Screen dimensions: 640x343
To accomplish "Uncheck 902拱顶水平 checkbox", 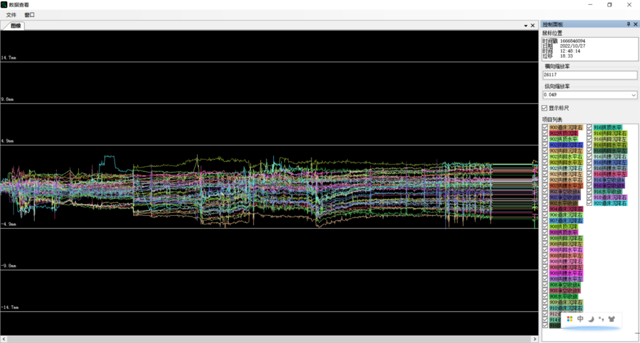I will pyautogui.click(x=545, y=139).
